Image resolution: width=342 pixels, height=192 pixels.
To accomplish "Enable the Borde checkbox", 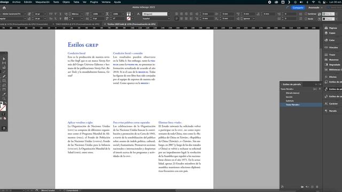I will (306, 19).
